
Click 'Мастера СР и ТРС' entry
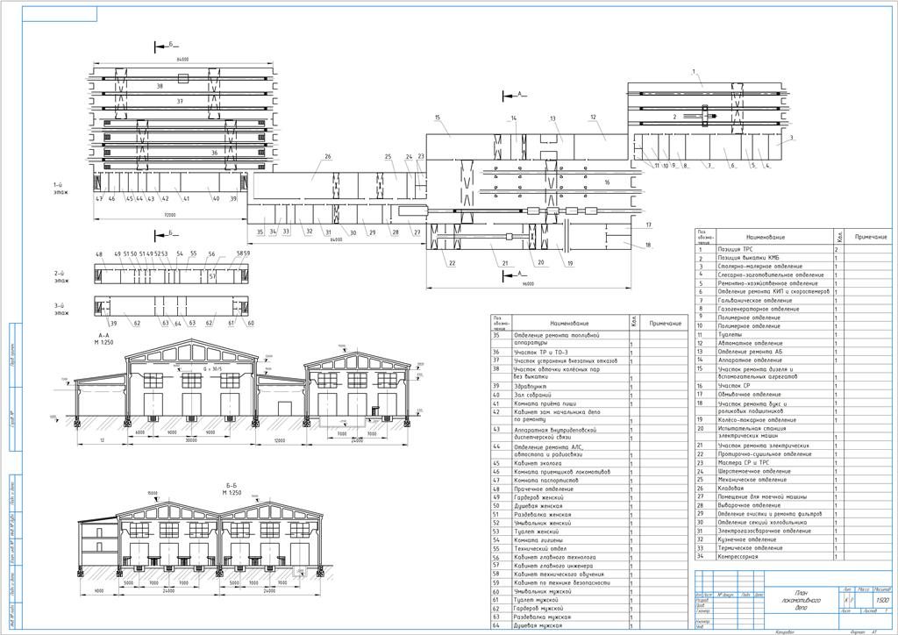793,462
